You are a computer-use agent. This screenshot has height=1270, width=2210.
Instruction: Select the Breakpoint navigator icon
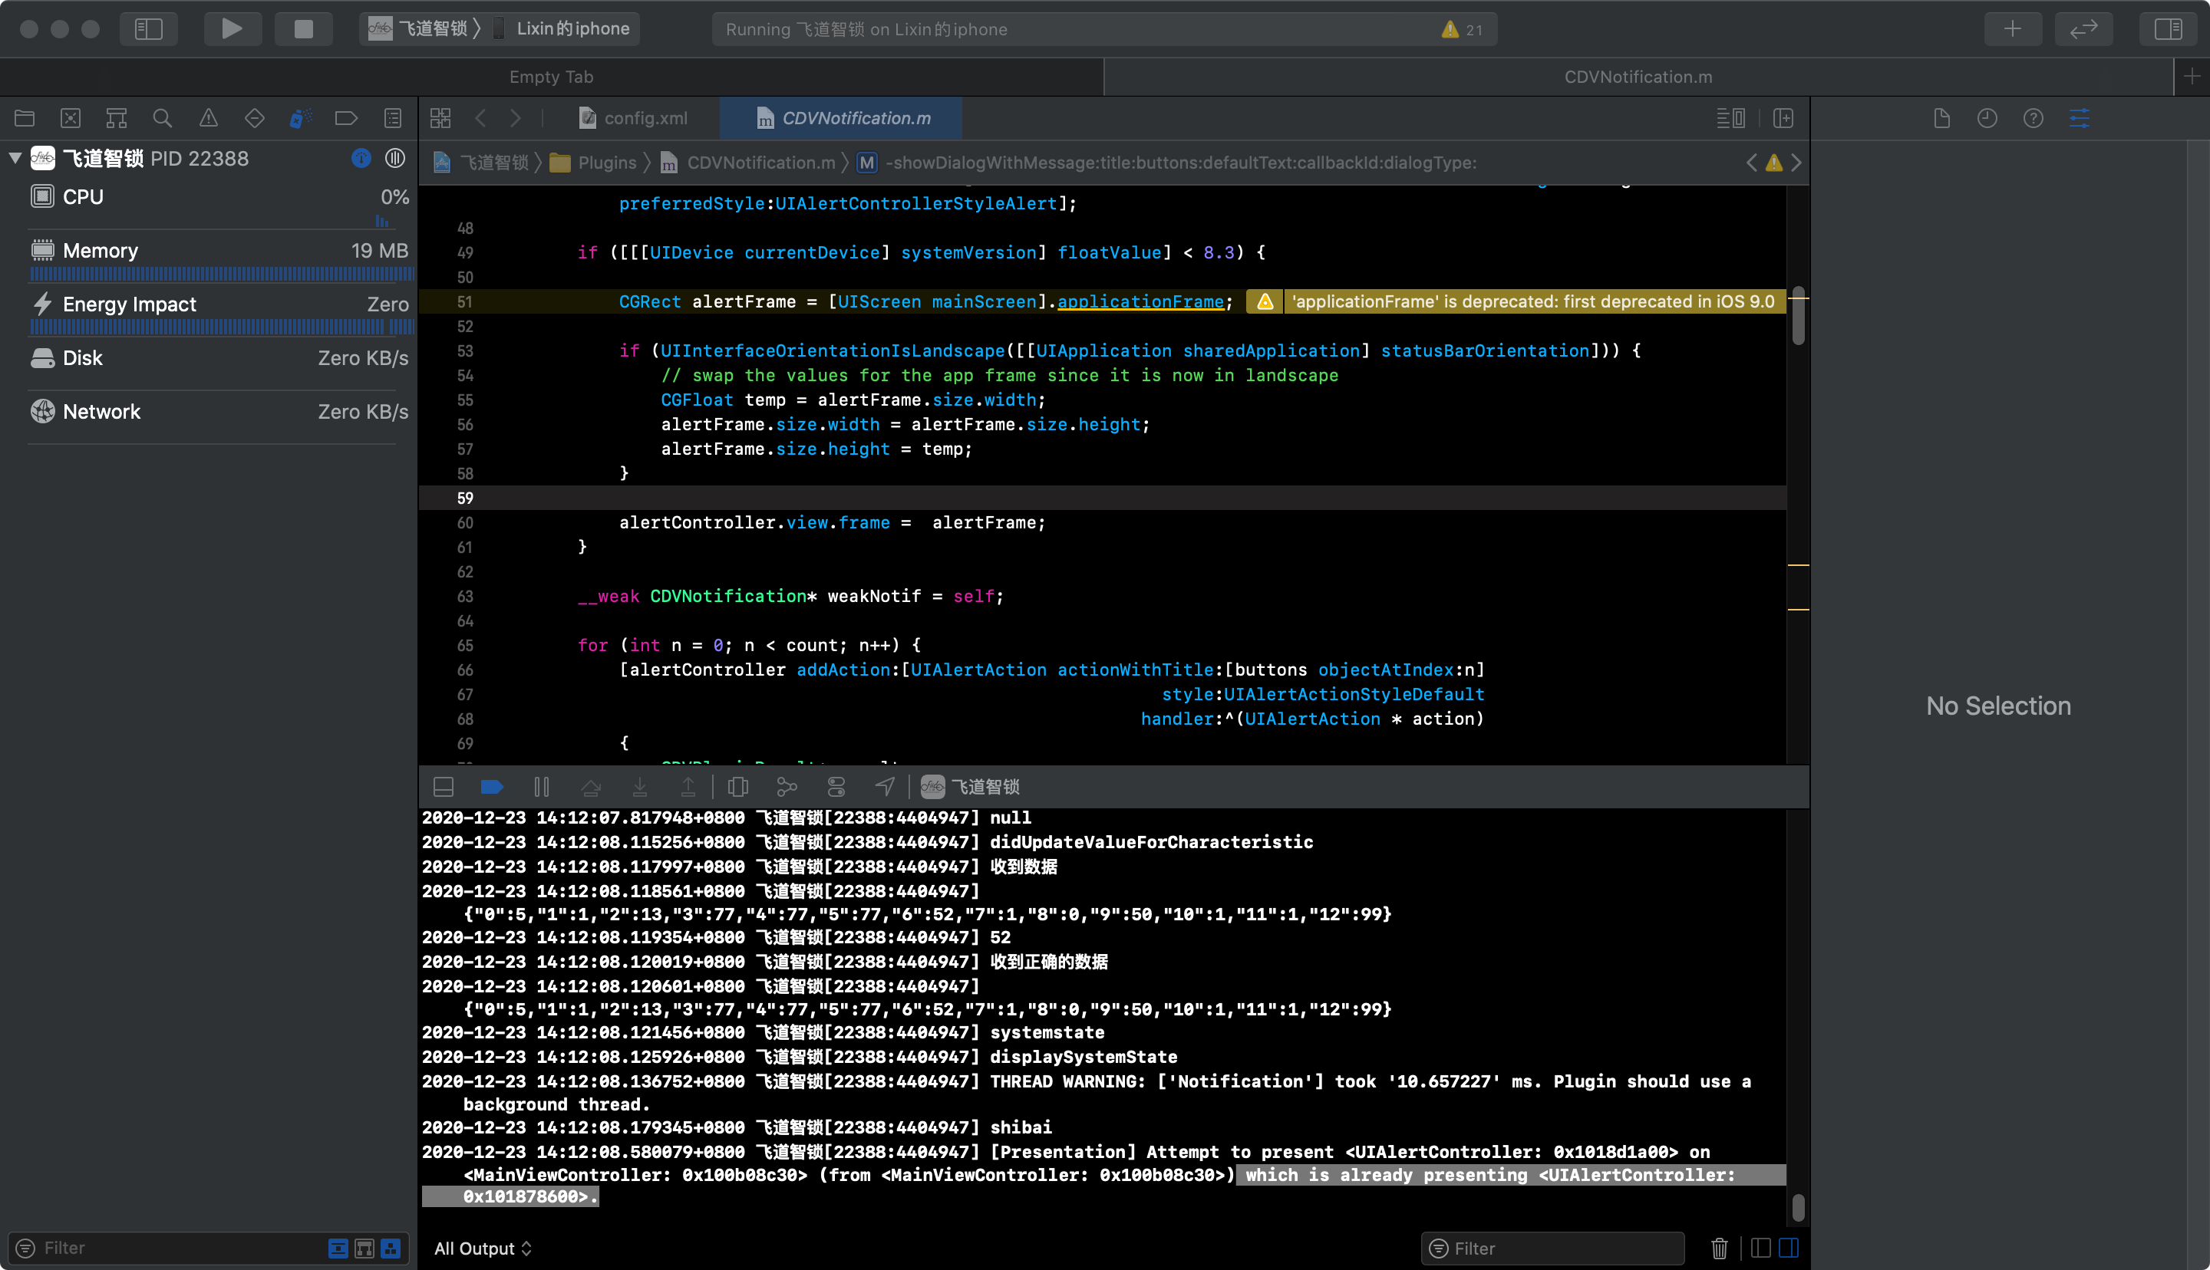(346, 118)
